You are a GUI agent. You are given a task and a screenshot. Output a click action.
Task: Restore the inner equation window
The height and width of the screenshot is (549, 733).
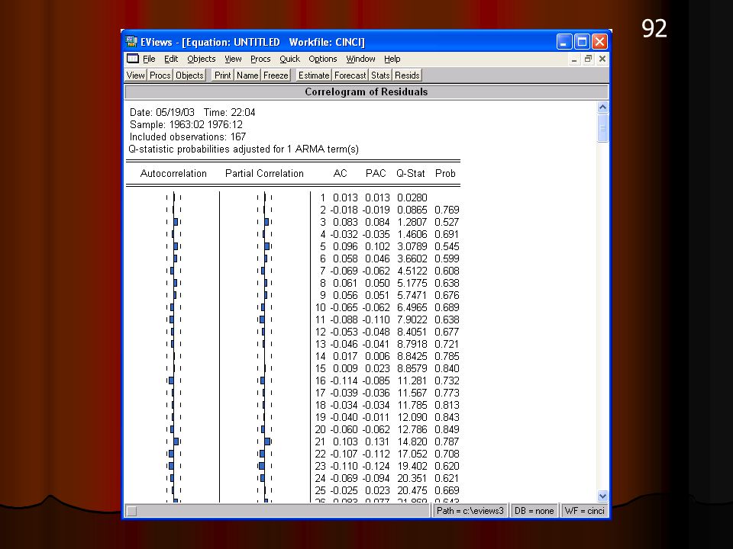click(588, 59)
